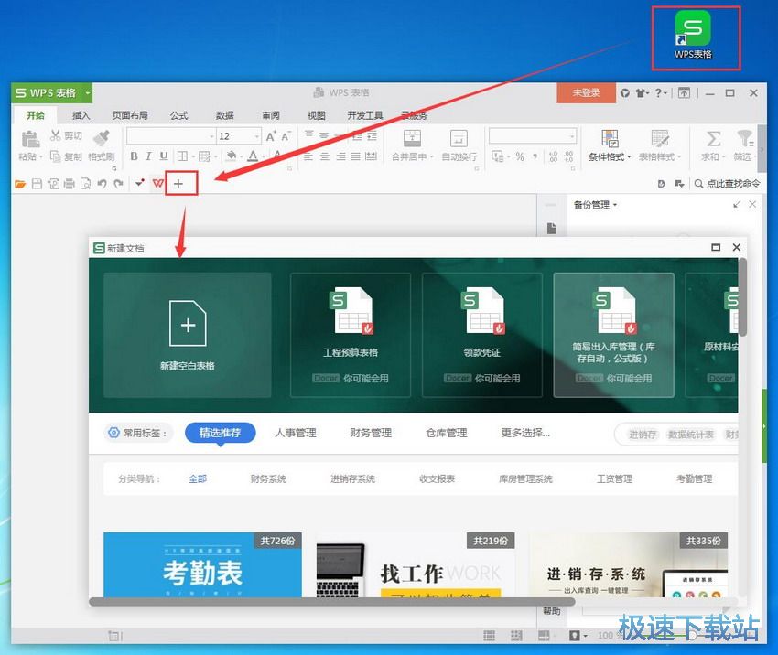Screen dimensions: 778x655
Task: Click the print preview icon in quick toolbar
Action: pyautogui.click(x=85, y=184)
